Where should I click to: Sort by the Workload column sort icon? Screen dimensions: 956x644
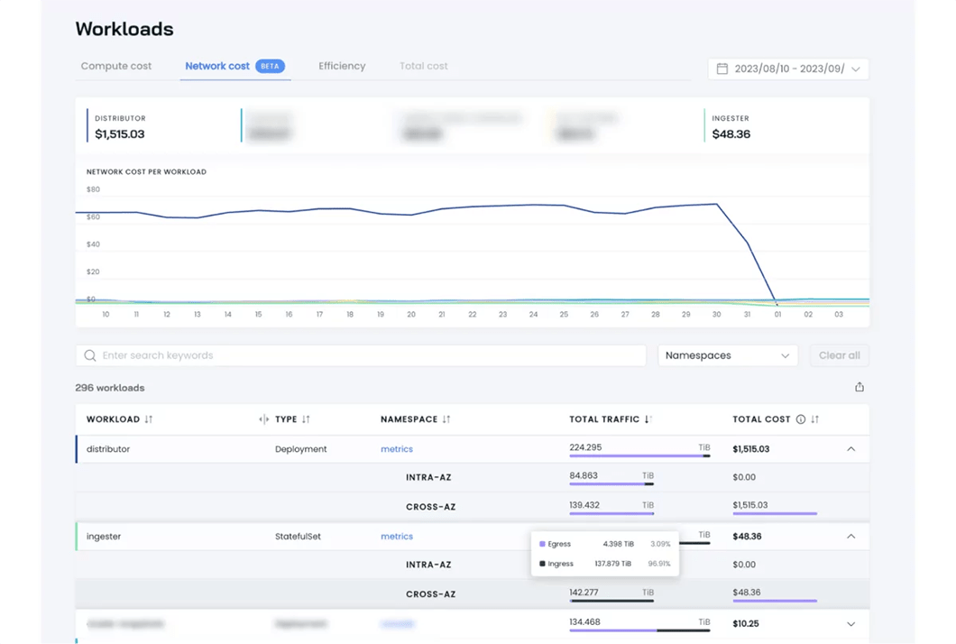tap(149, 419)
